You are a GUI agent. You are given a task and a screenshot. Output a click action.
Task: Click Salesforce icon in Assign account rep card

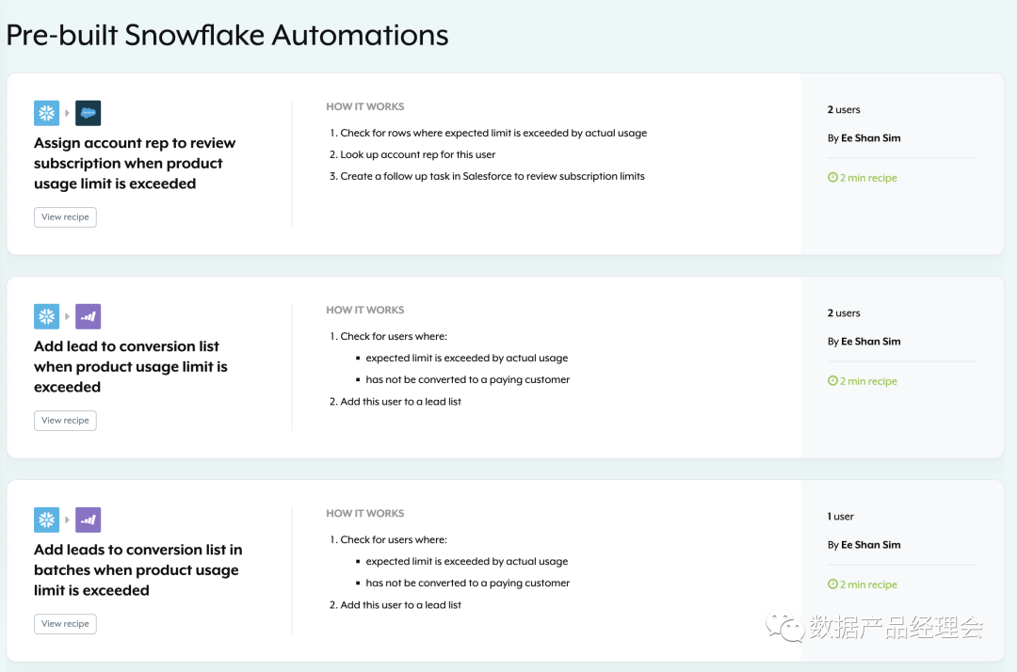click(89, 113)
